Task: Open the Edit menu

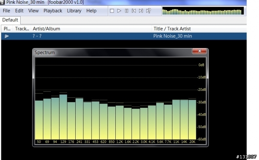Action: point(19,11)
